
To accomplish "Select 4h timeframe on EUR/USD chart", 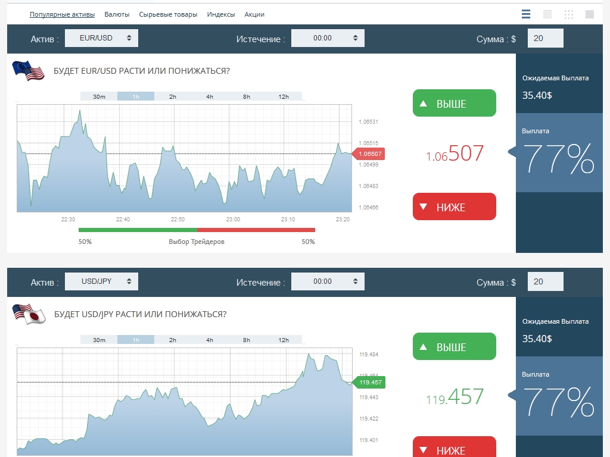I will pos(210,96).
